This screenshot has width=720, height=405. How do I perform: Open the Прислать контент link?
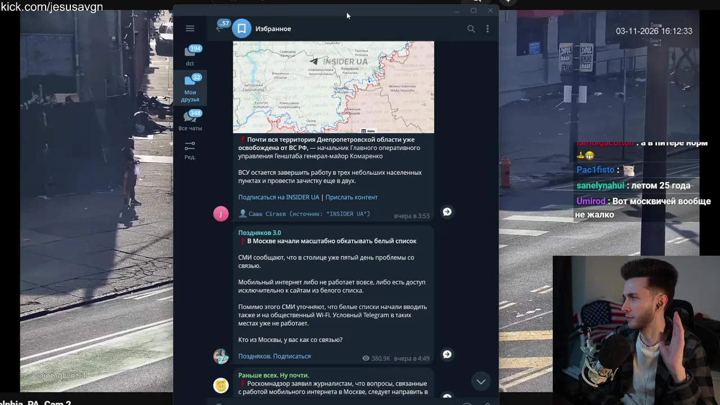tap(352, 197)
